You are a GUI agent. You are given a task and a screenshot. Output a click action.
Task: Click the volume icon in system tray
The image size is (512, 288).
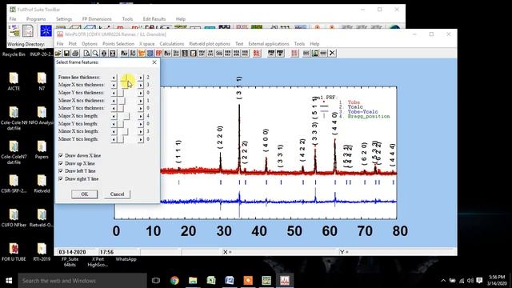[470, 281]
